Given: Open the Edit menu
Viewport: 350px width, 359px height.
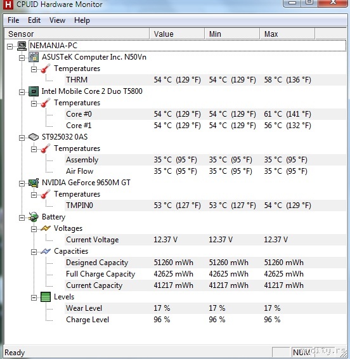Looking at the screenshot, I should tap(34, 20).
